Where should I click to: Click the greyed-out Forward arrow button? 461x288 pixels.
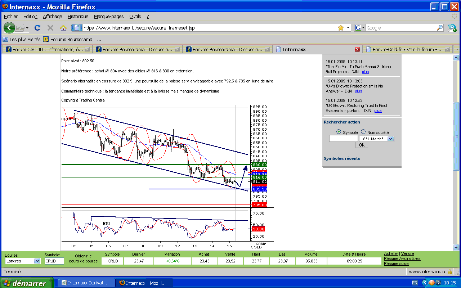tap(20, 28)
